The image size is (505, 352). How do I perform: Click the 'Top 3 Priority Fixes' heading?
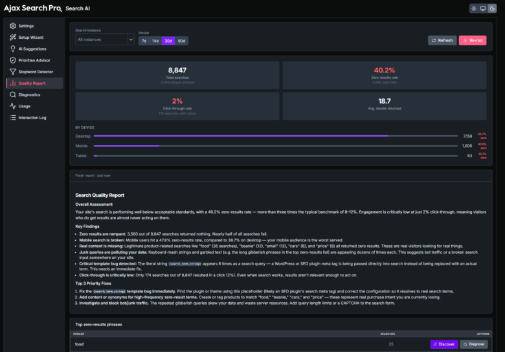coord(93,283)
